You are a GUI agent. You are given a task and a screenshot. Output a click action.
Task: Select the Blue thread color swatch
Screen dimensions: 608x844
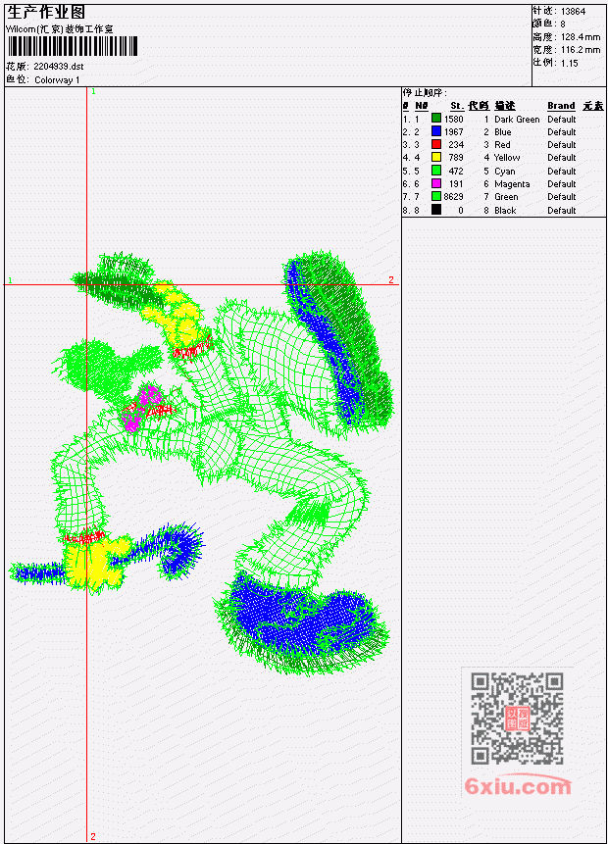[436, 131]
